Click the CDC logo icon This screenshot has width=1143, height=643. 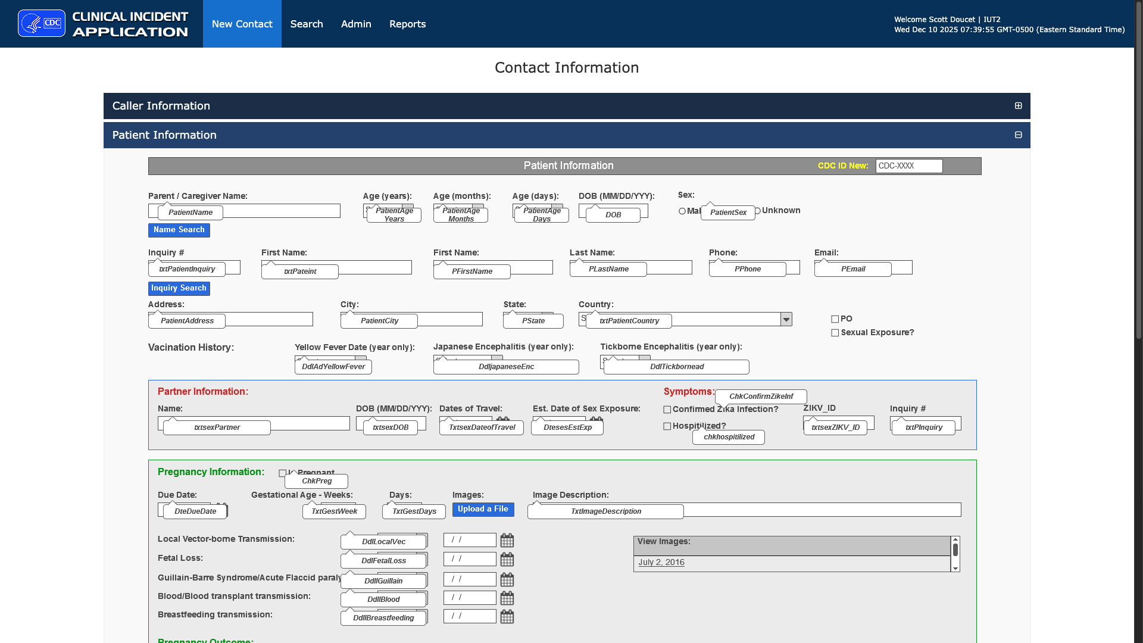click(42, 24)
